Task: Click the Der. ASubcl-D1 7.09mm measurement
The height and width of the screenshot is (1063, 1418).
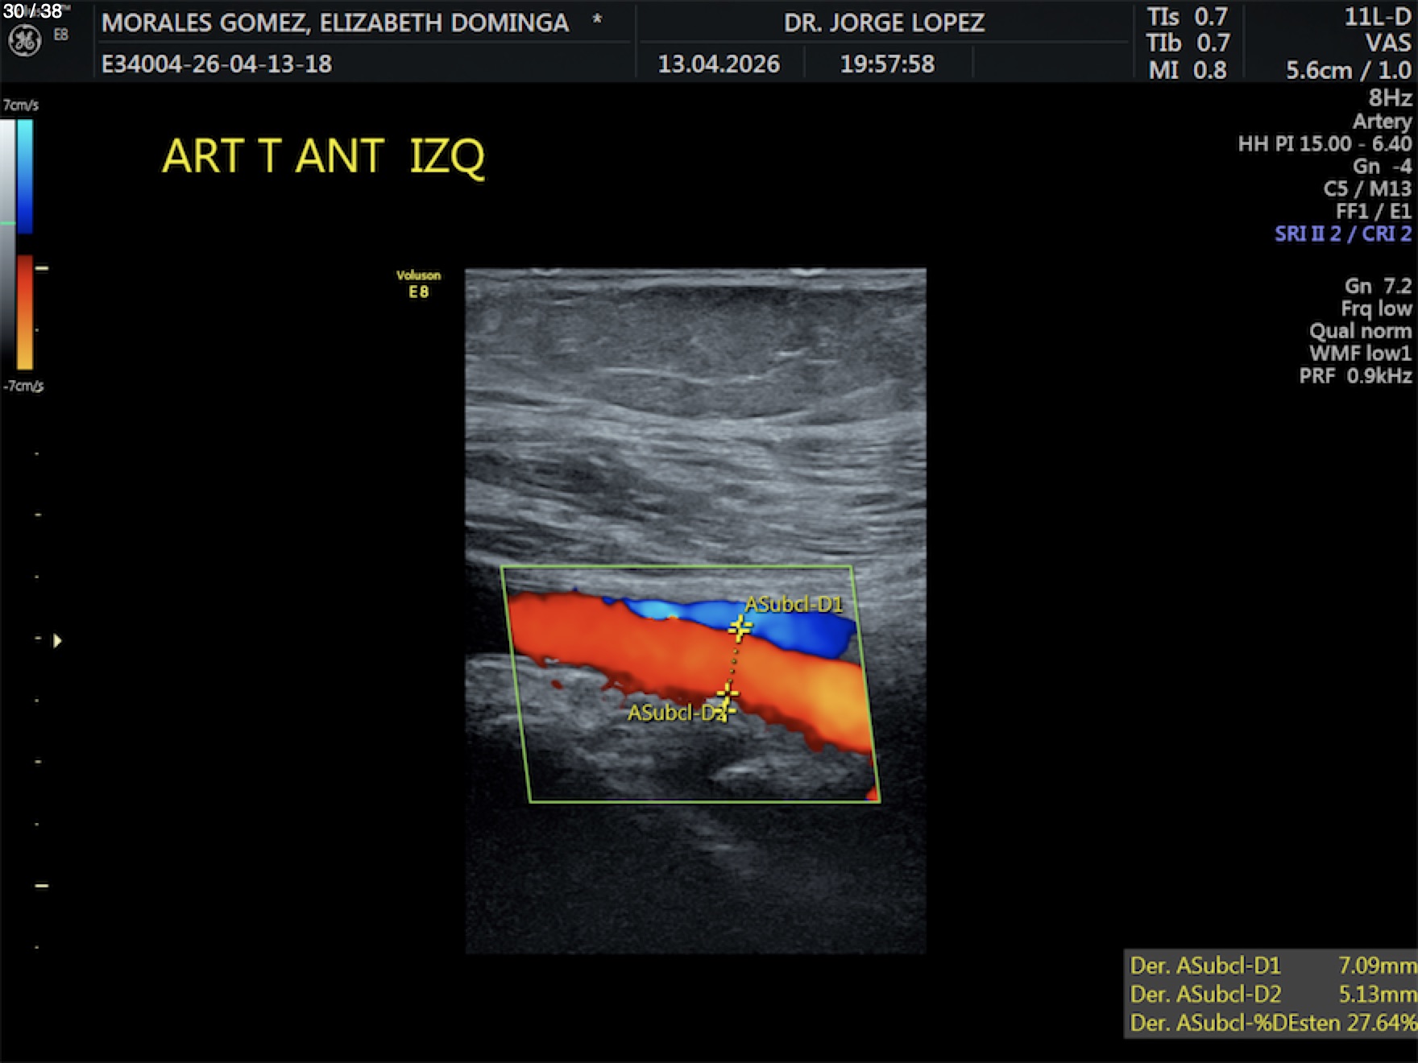Action: click(x=1272, y=965)
